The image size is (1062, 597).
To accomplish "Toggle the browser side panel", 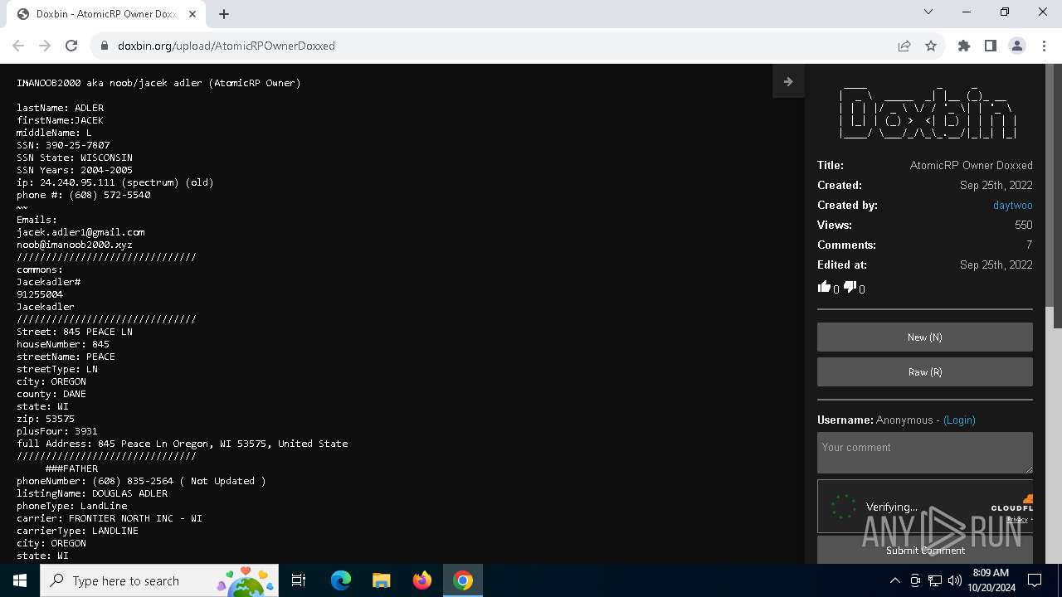I will click(991, 46).
